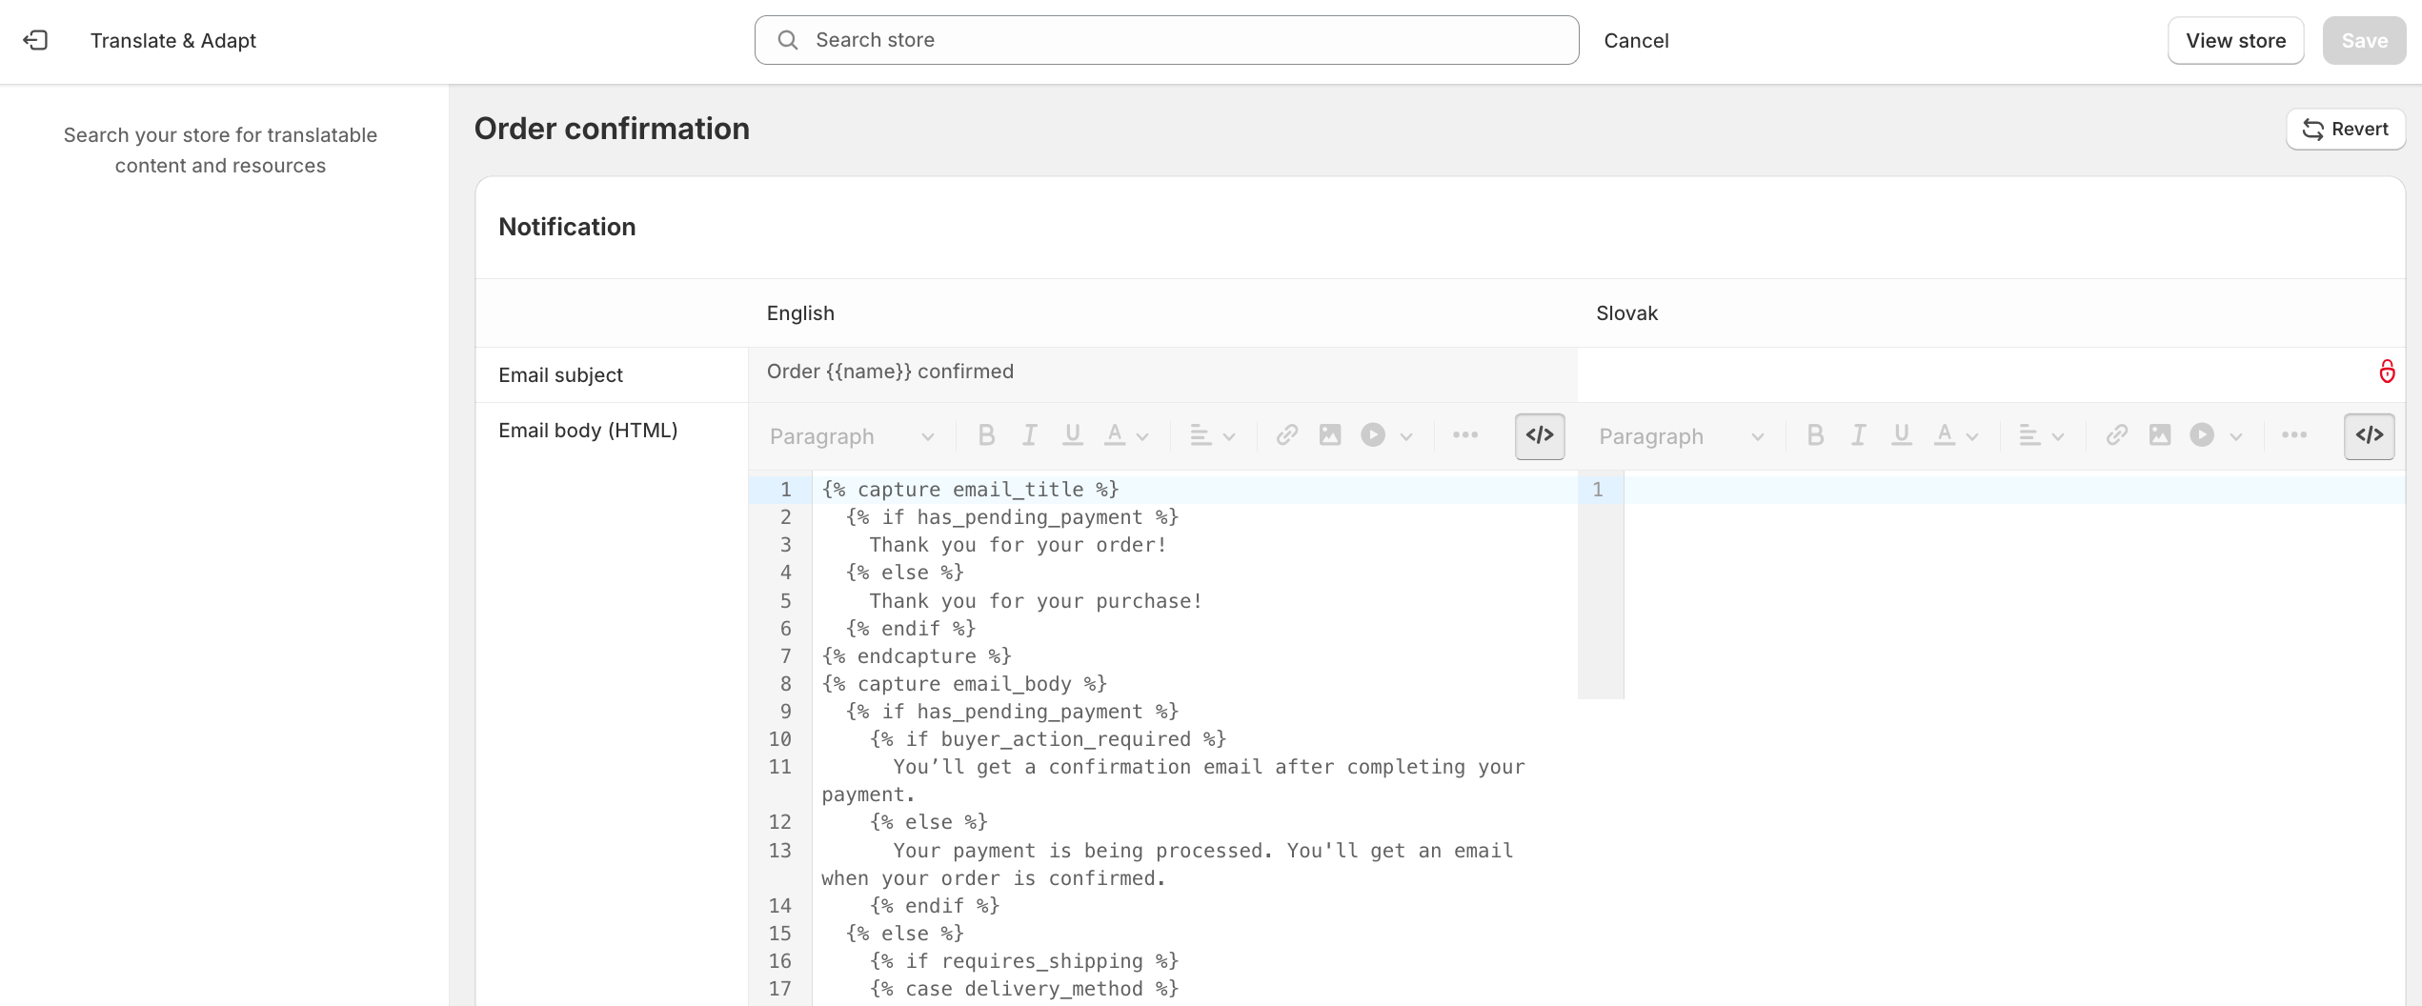Insert a link in the English editor
This screenshot has height=1006, width=2422.
click(x=1286, y=435)
